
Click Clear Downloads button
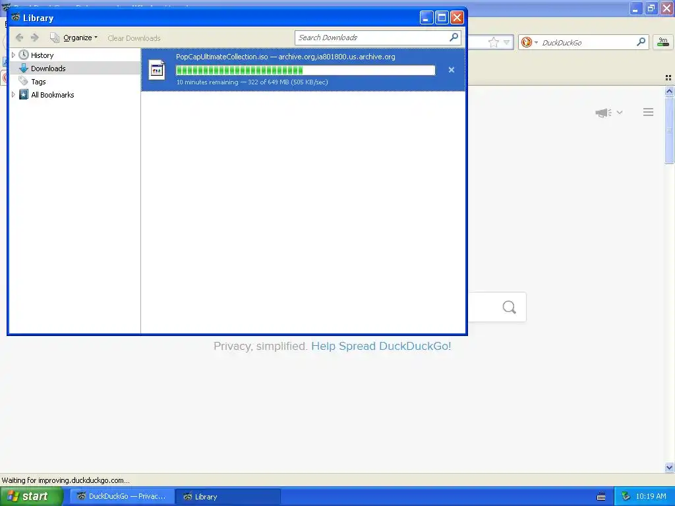134,38
